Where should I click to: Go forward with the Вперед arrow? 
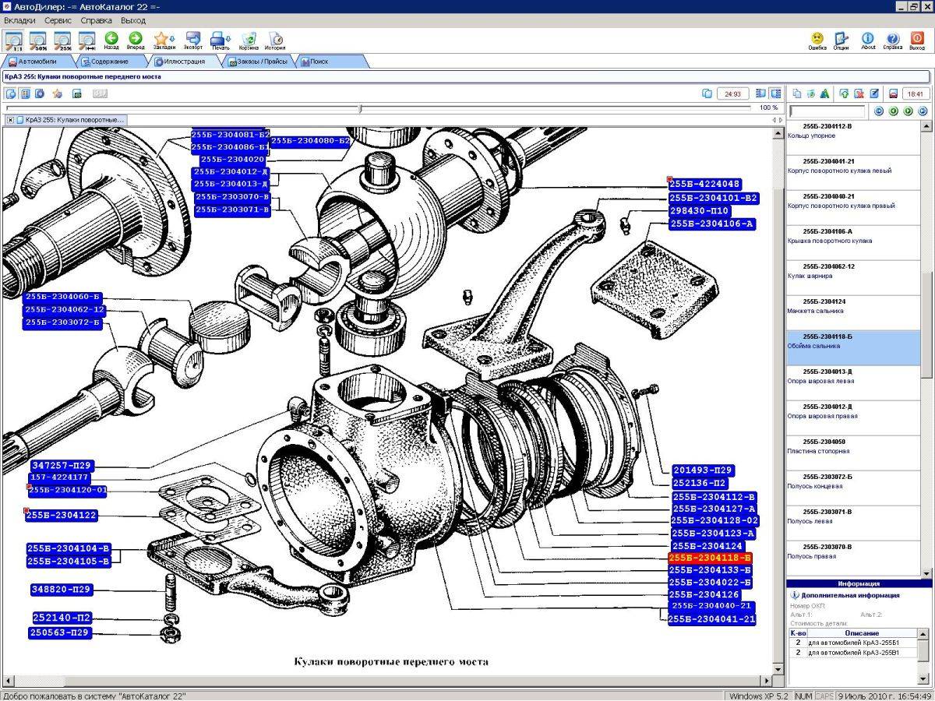click(136, 40)
